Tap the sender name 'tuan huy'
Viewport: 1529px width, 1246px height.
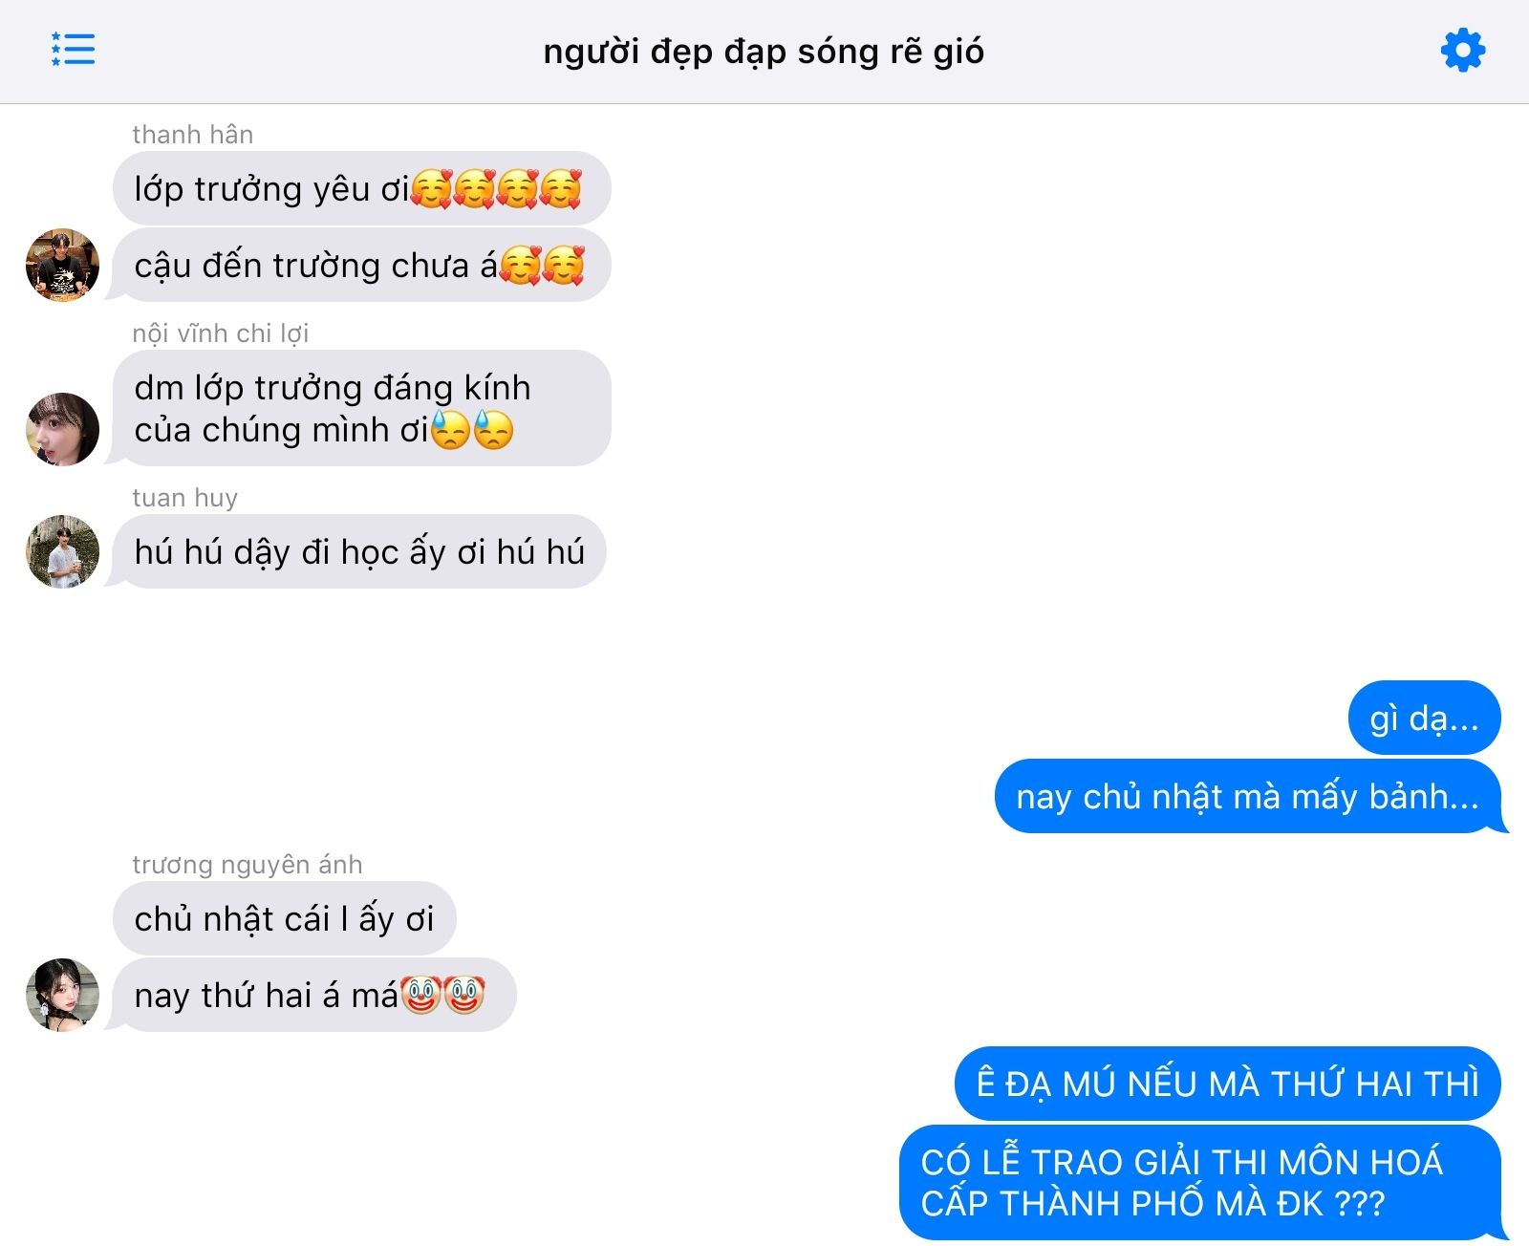tap(184, 498)
